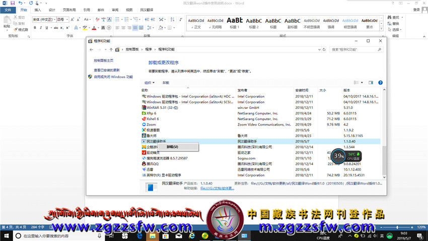
Task: Click the Undo arrow in Word's title bar
Action: click(20, 3)
